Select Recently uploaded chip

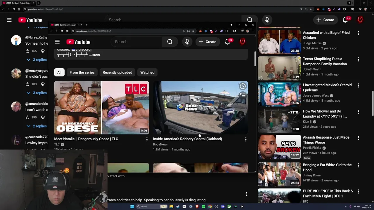(x=117, y=72)
